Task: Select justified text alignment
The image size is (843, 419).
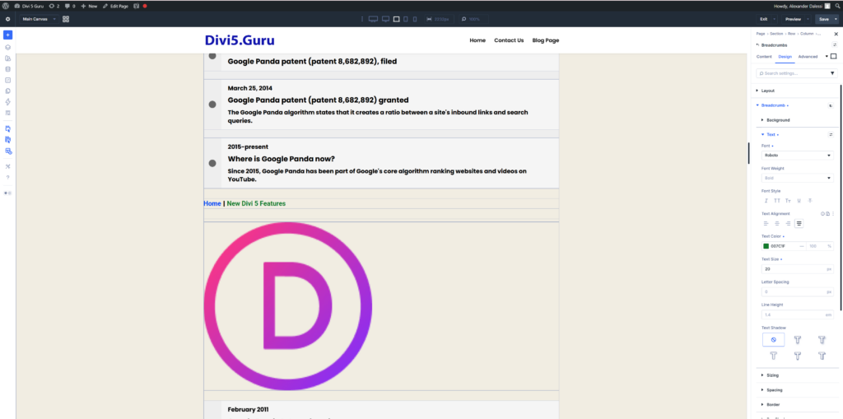Action: tap(799, 223)
